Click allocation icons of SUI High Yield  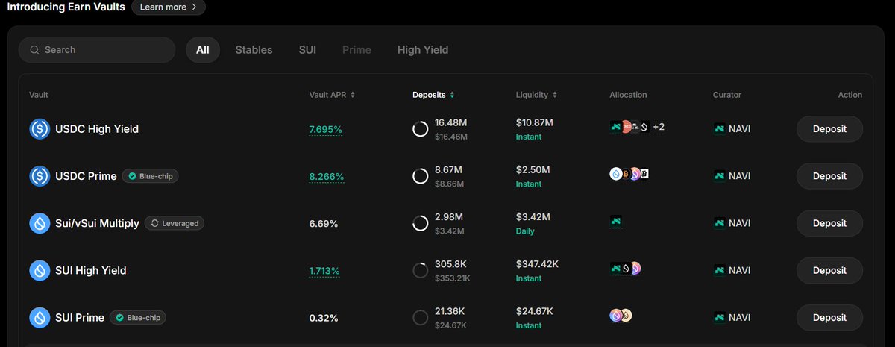(x=626, y=268)
